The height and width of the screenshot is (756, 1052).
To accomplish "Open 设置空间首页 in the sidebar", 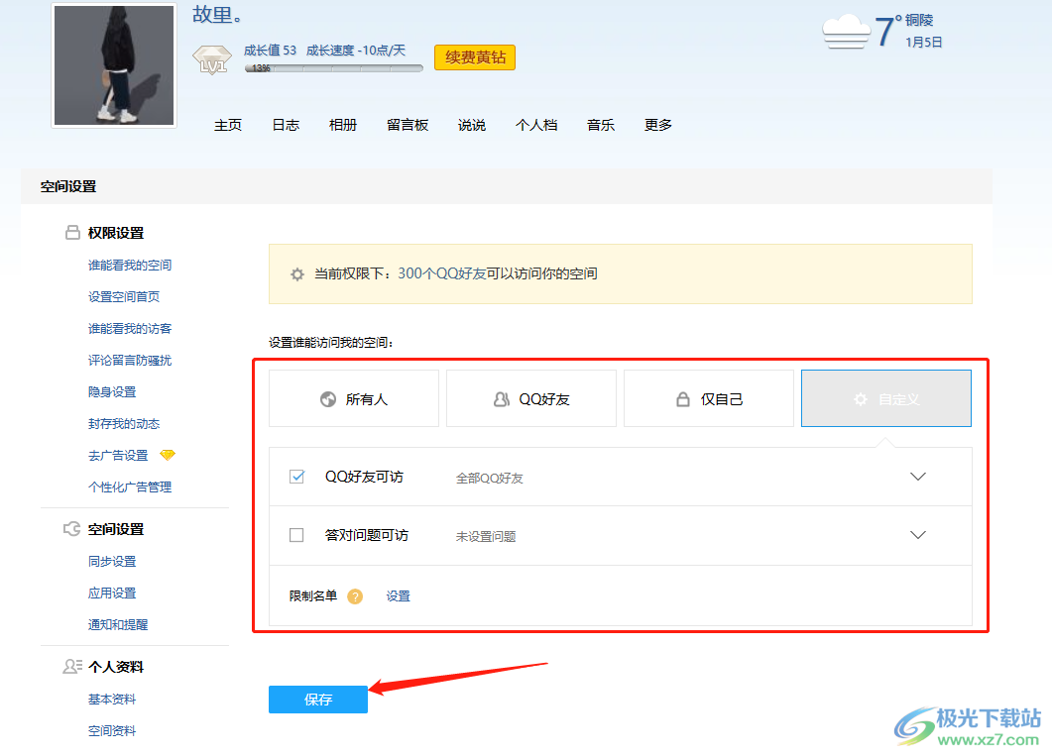I will (x=124, y=297).
